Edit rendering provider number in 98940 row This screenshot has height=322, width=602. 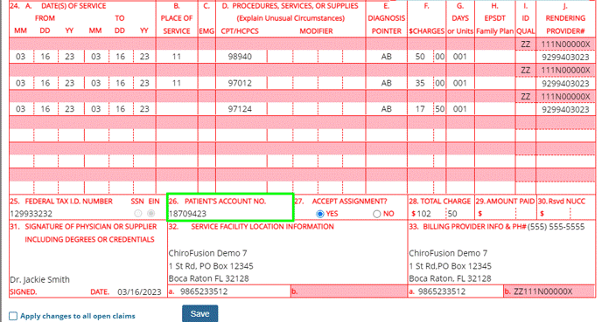click(x=565, y=58)
